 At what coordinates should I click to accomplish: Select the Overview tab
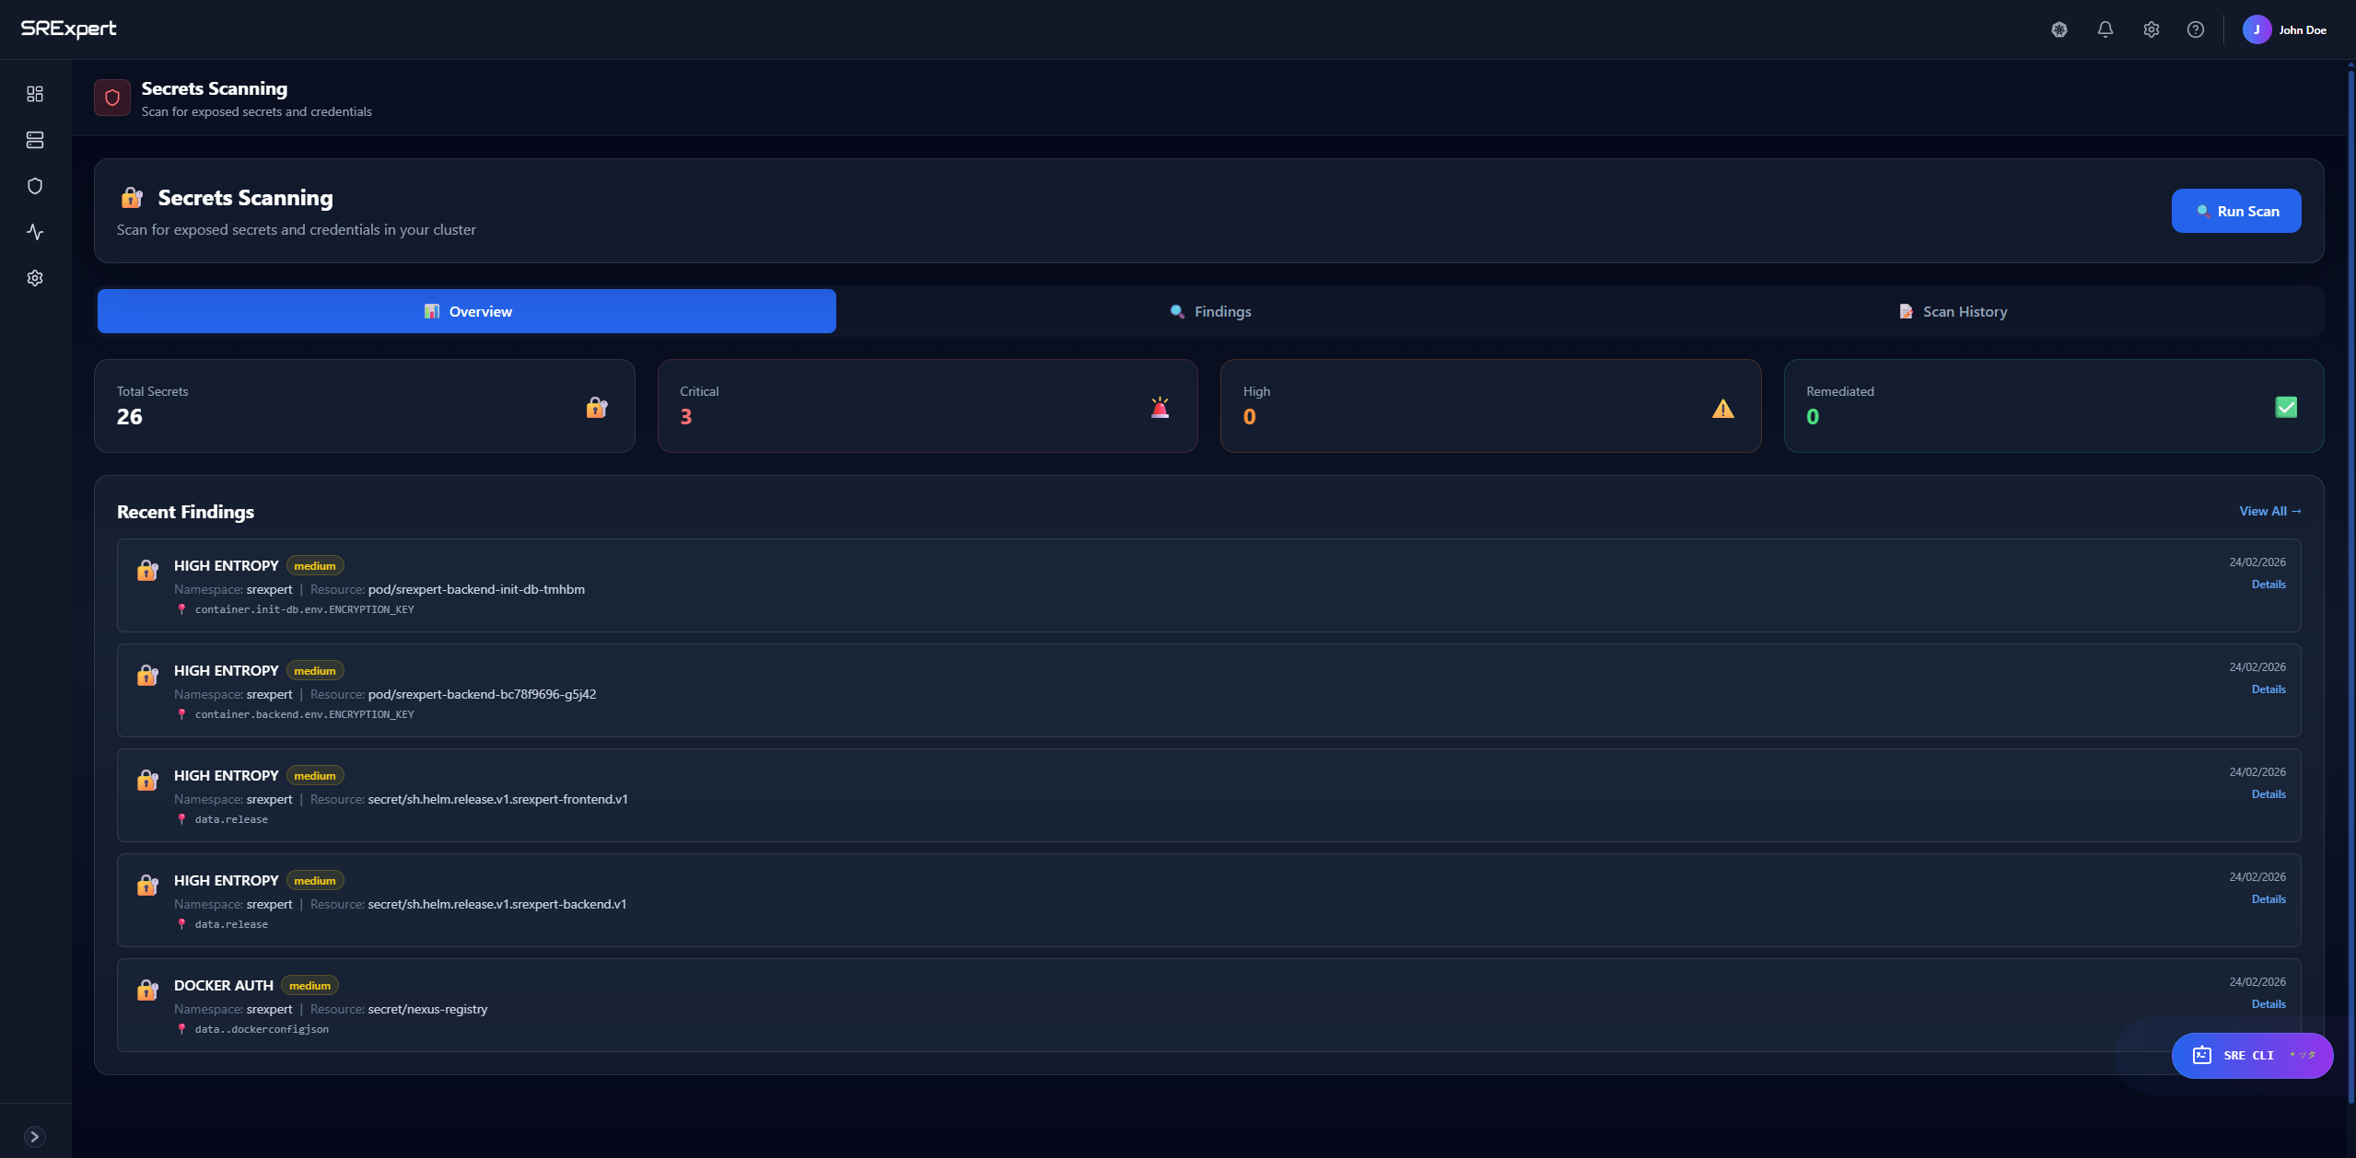click(467, 311)
